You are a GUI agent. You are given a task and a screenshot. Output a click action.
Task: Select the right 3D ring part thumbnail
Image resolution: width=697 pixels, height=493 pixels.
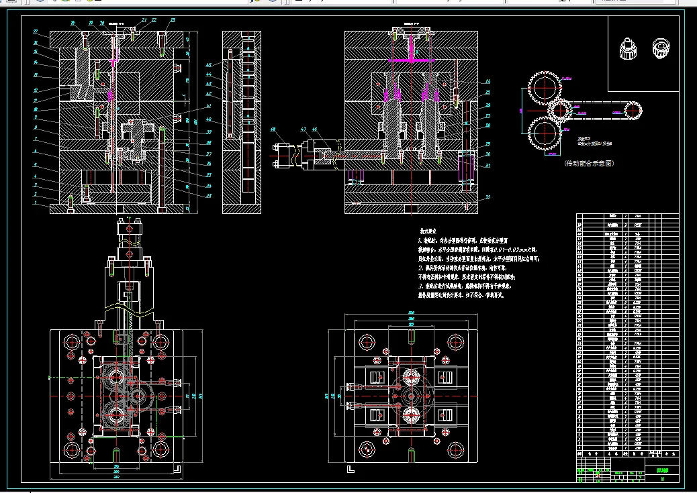(661, 48)
